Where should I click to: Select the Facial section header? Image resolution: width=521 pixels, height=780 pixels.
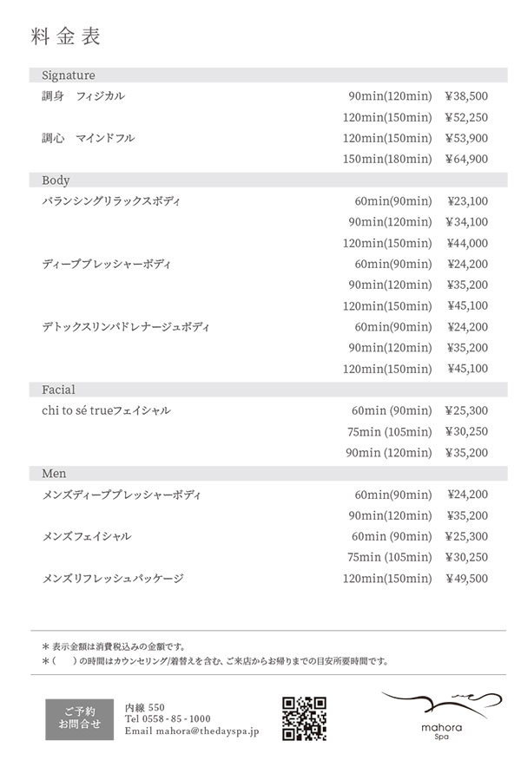coord(59,390)
